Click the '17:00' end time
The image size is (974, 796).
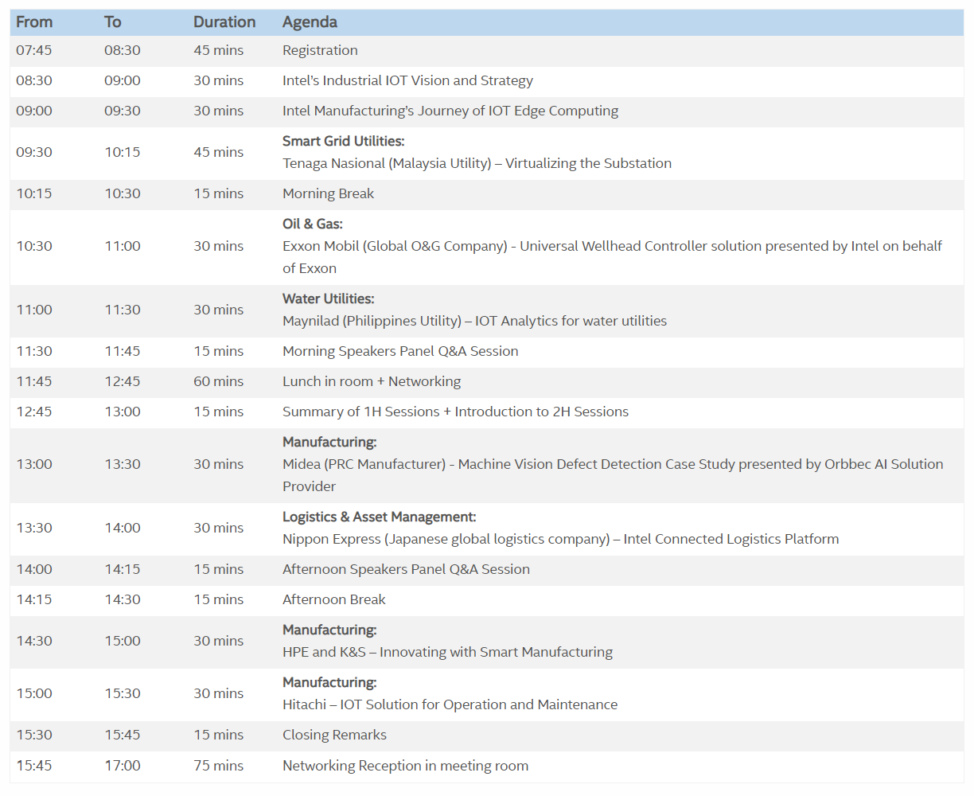pyautogui.click(x=123, y=766)
